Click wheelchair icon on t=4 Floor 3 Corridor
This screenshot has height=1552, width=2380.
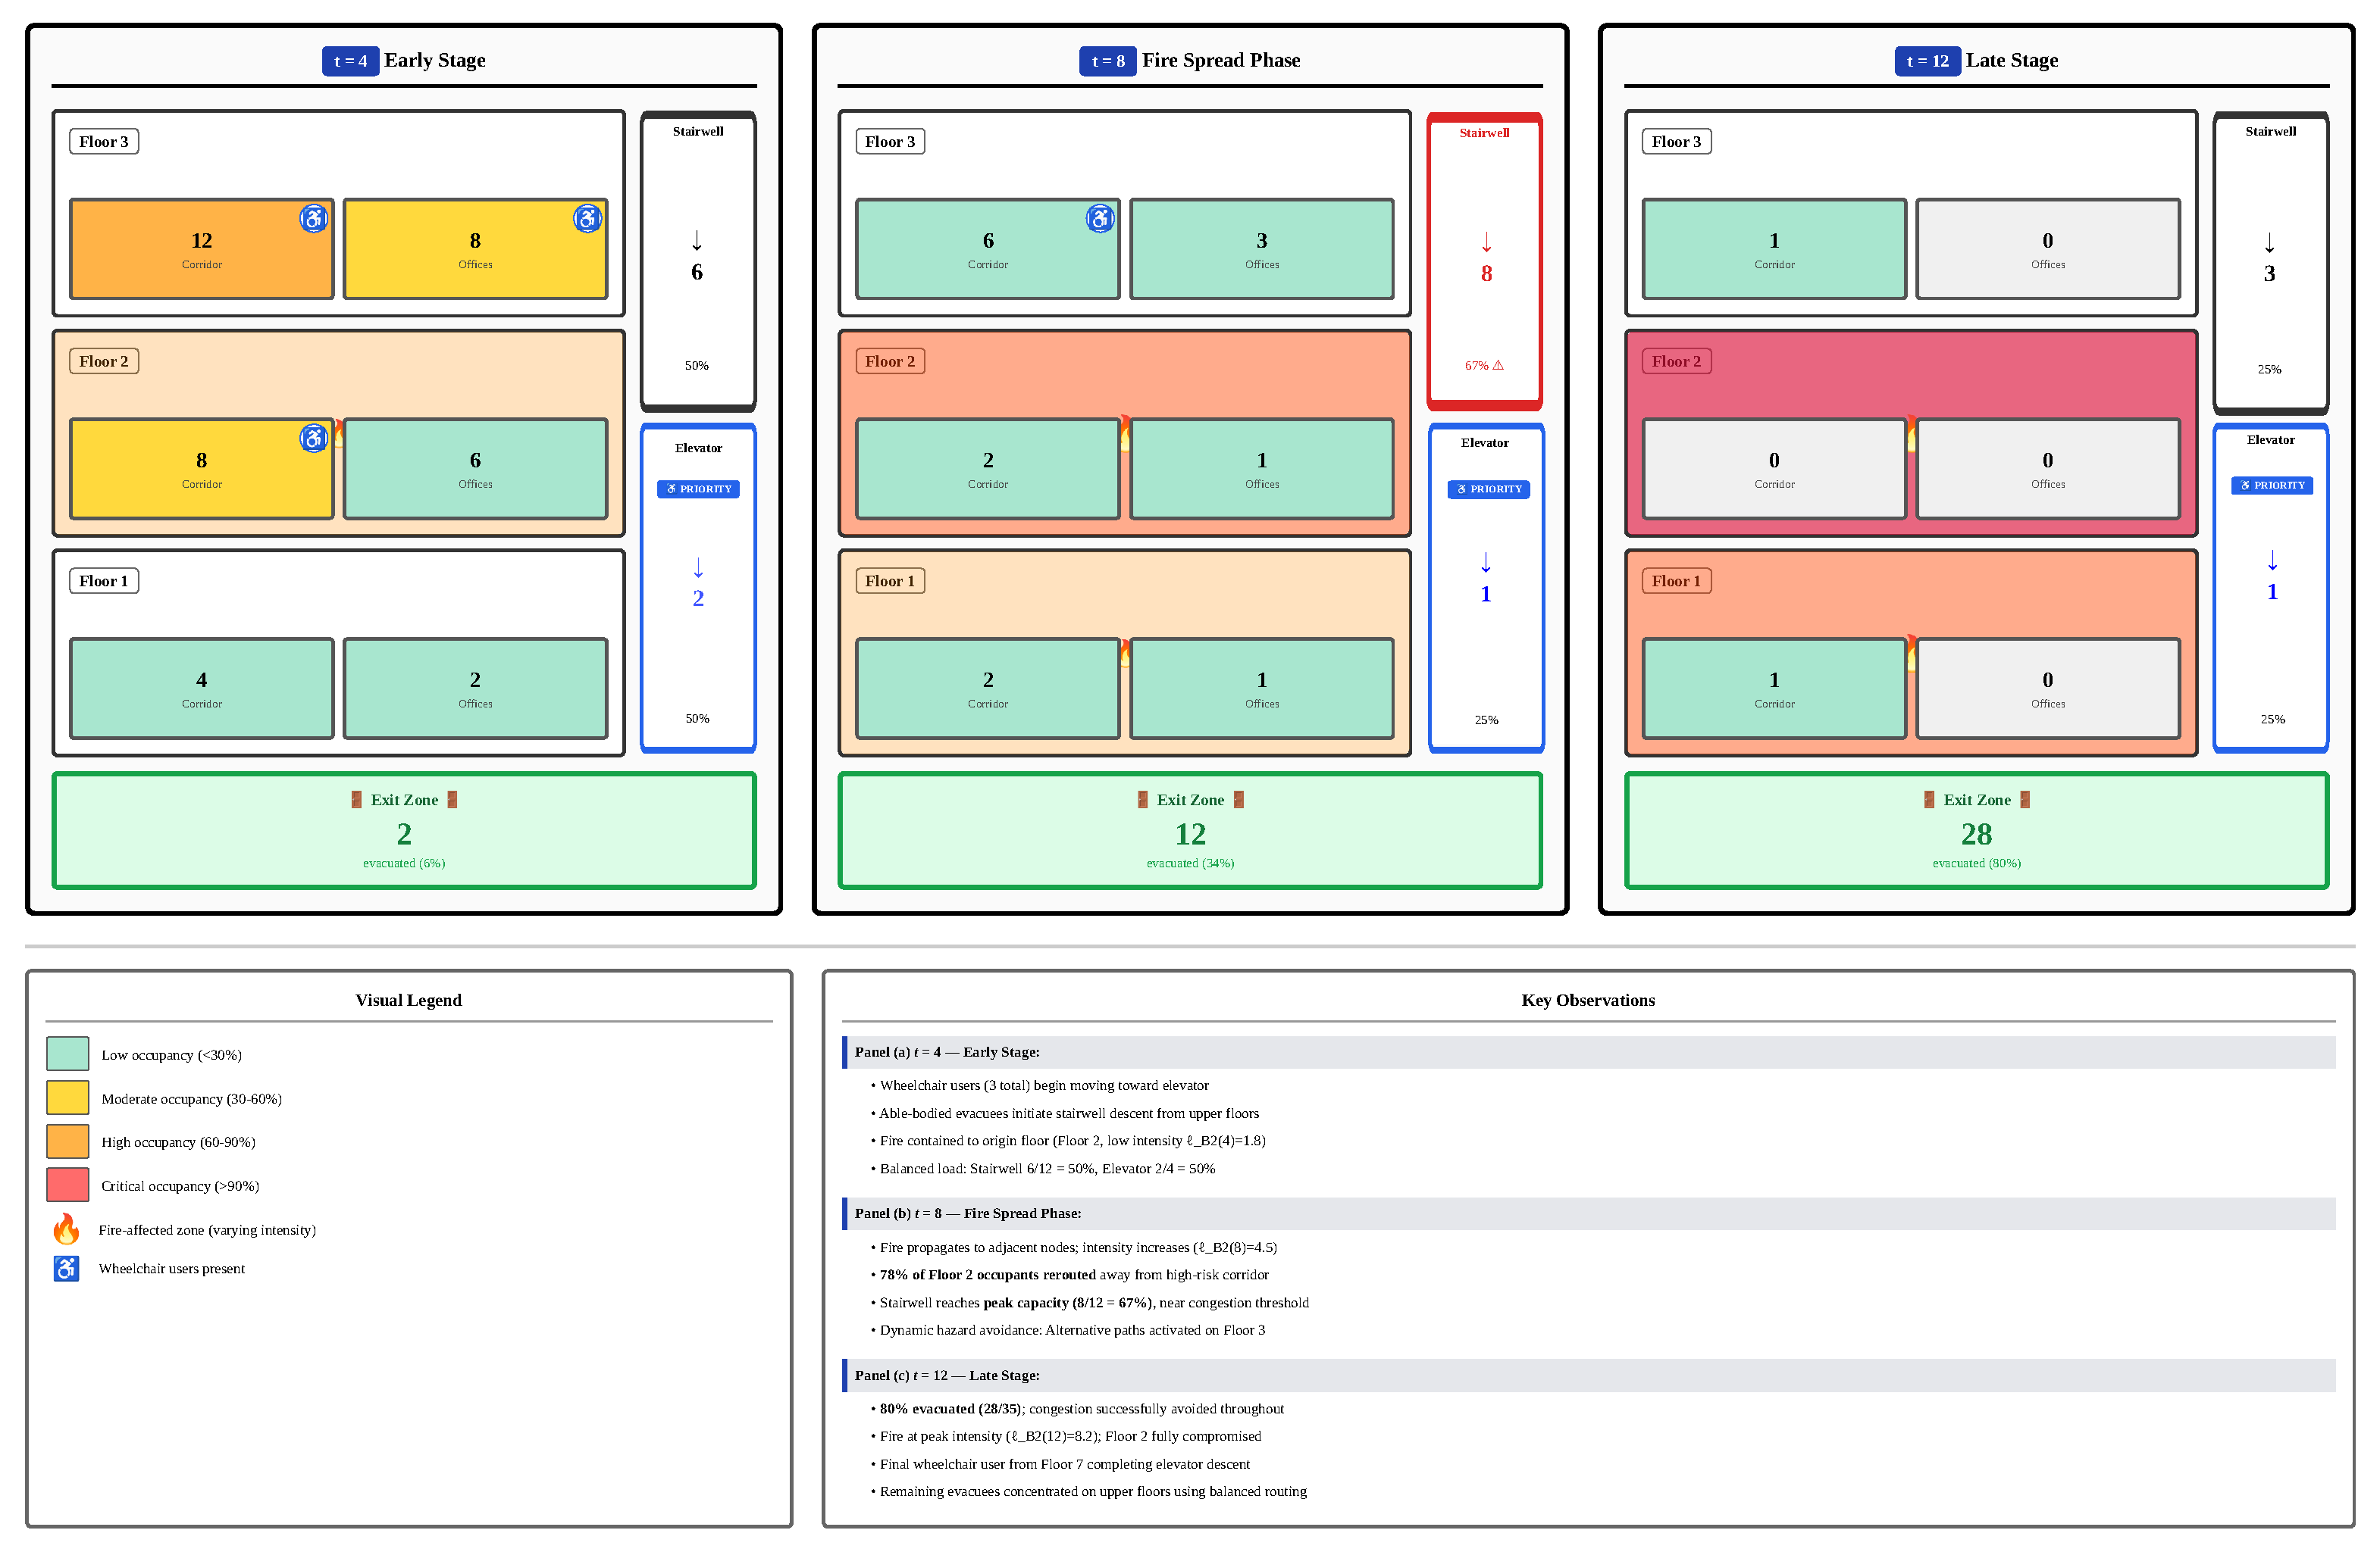click(313, 218)
